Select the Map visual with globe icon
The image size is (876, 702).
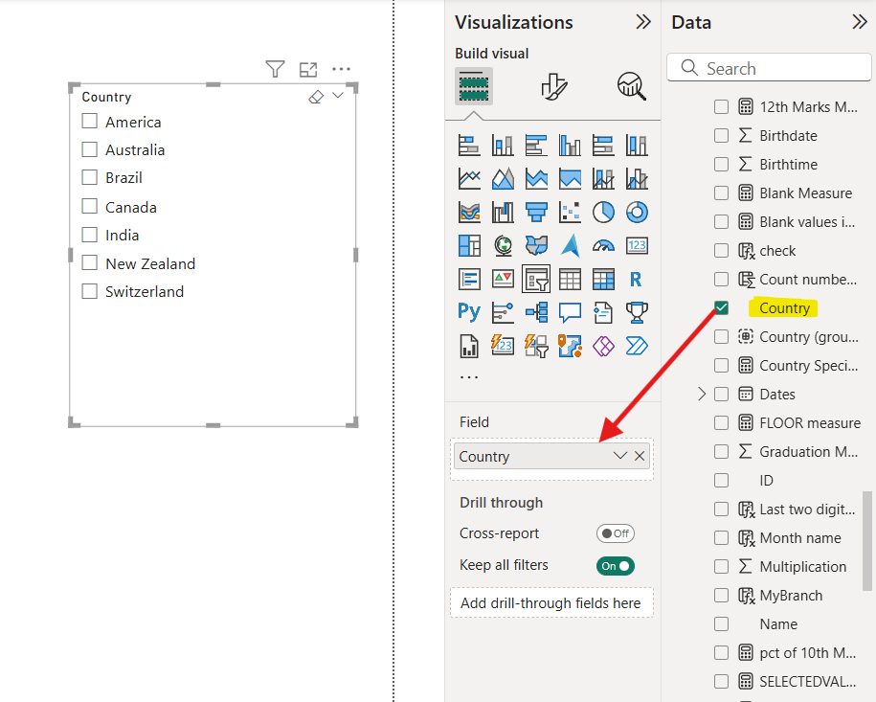pos(503,245)
